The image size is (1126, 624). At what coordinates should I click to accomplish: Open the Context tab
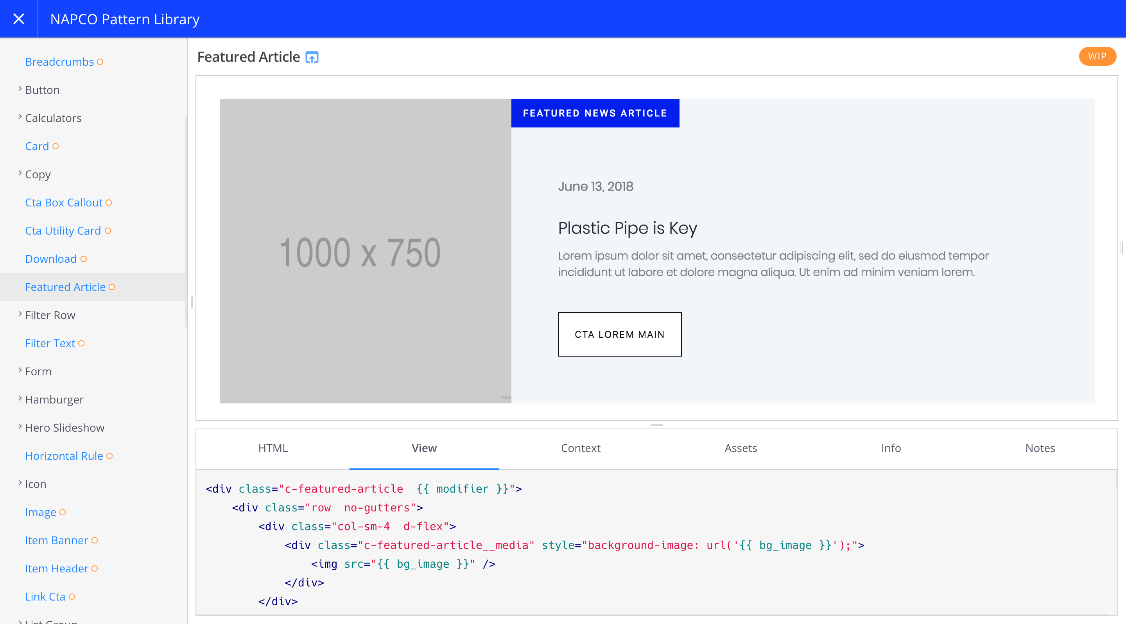581,448
